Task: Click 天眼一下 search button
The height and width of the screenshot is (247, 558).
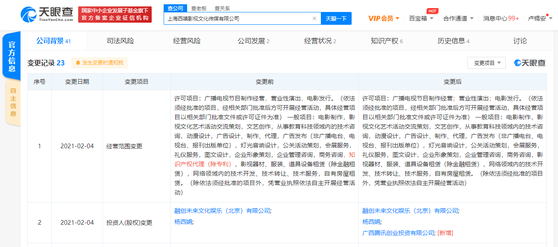Action: tap(336, 18)
